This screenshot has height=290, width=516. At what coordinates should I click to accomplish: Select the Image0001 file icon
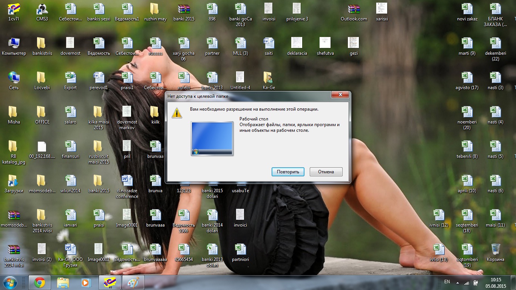coord(127,218)
